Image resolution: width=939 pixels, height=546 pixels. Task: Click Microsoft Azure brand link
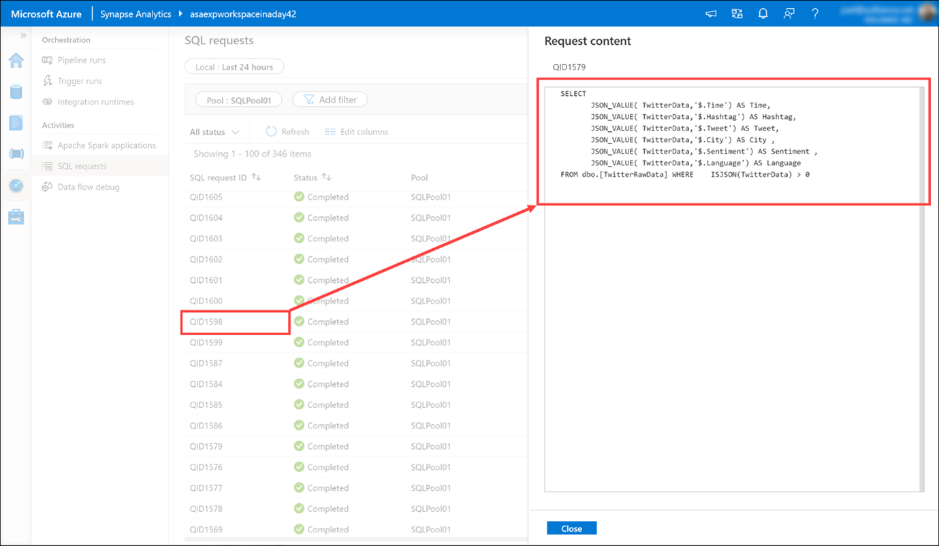coord(46,14)
